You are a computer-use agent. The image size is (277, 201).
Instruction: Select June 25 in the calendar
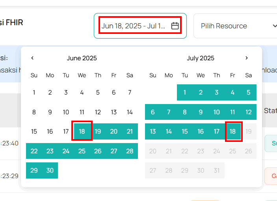pos(82,151)
